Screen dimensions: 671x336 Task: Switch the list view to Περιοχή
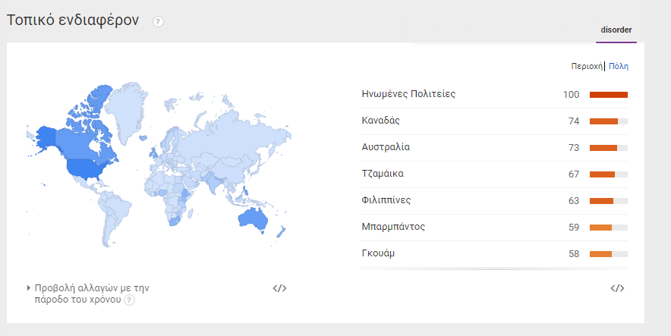point(587,66)
